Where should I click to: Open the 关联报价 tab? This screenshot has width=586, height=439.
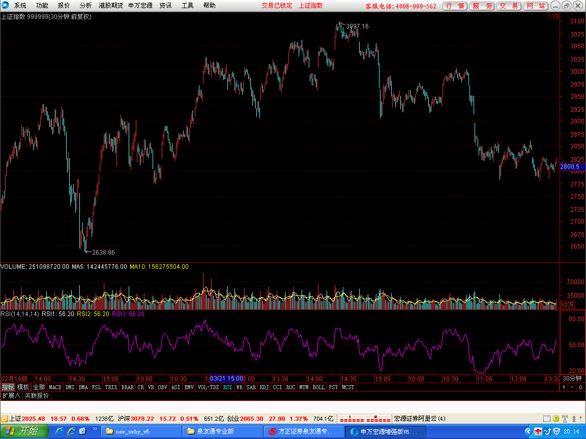point(37,396)
